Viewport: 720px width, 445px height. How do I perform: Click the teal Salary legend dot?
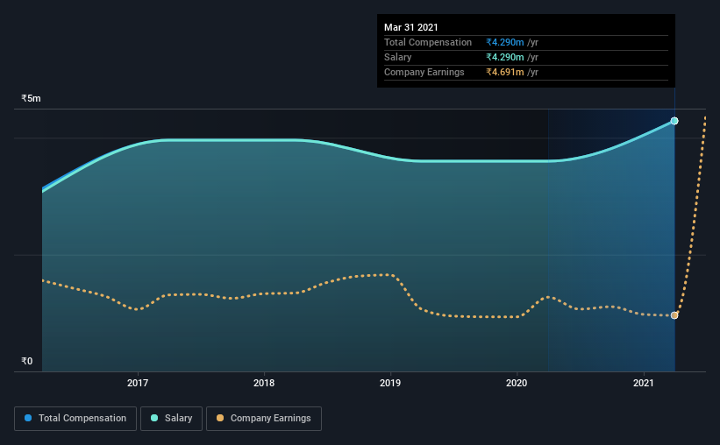point(154,418)
